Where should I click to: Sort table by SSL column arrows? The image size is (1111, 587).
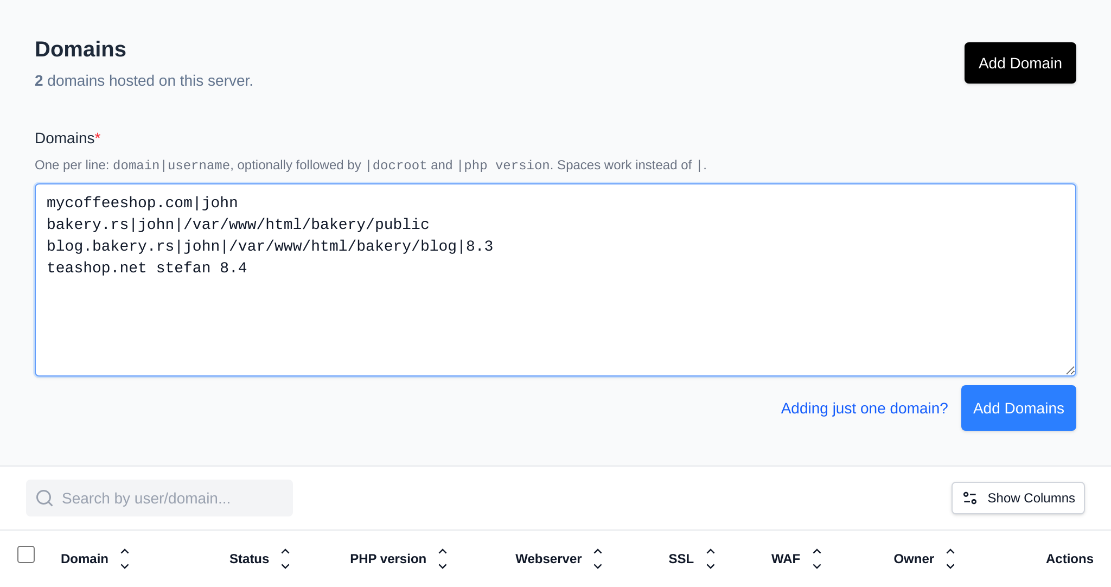click(x=711, y=559)
